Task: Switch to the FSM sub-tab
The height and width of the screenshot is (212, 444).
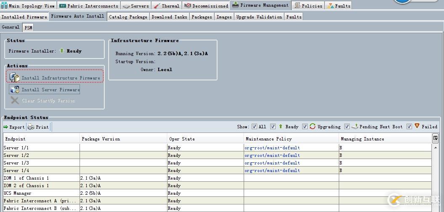Action: 28,27
